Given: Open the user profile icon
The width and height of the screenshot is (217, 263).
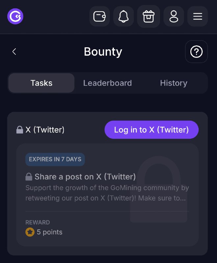Looking at the screenshot, I should (174, 16).
